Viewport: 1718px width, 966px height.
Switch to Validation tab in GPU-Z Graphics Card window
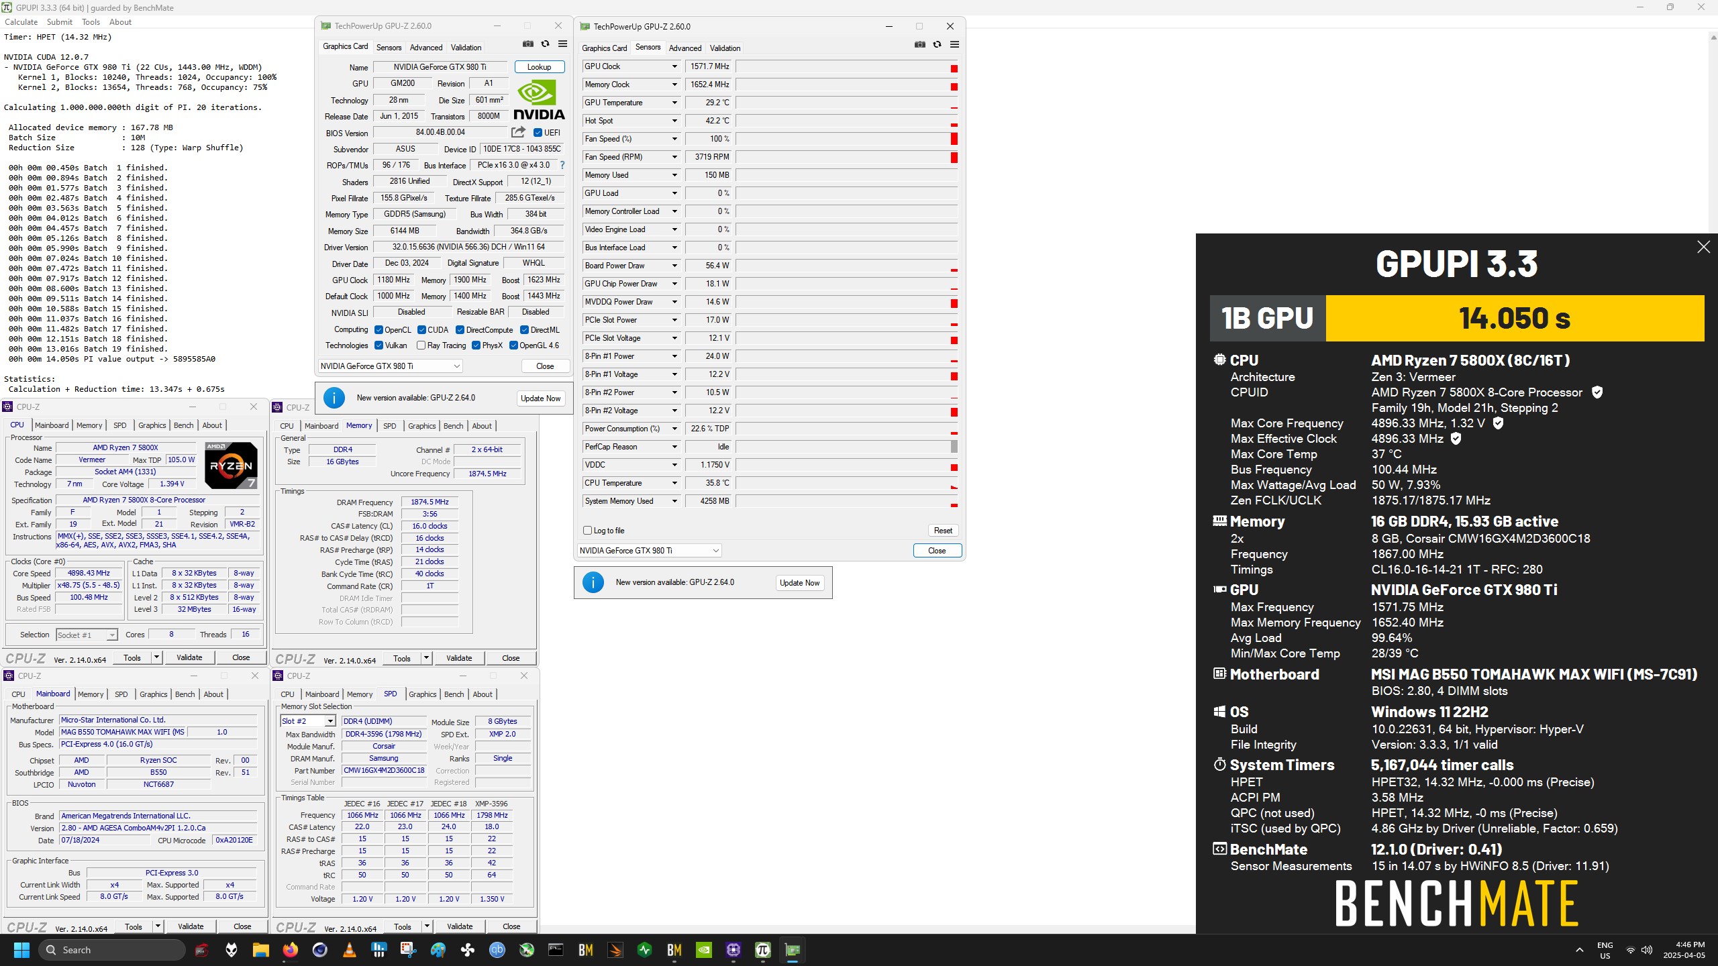pos(466,48)
